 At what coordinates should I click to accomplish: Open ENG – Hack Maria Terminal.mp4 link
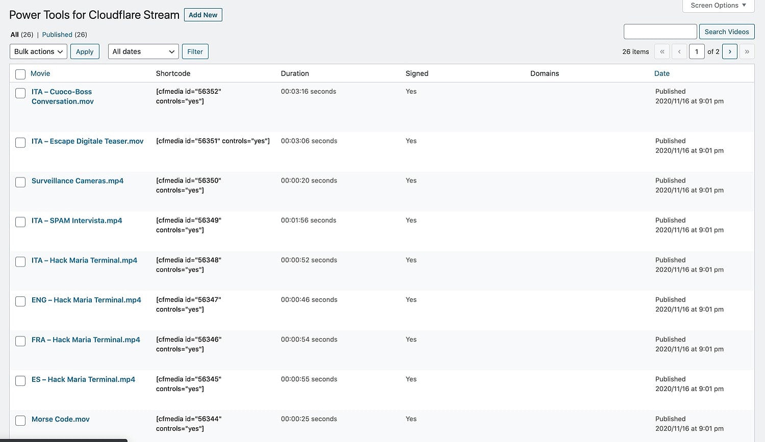coord(86,300)
